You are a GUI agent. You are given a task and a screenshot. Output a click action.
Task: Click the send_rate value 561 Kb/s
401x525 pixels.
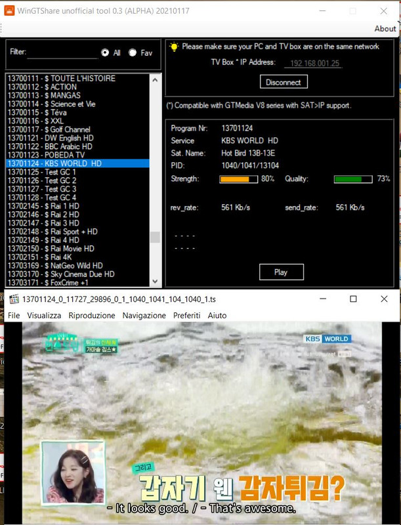[x=350, y=207]
